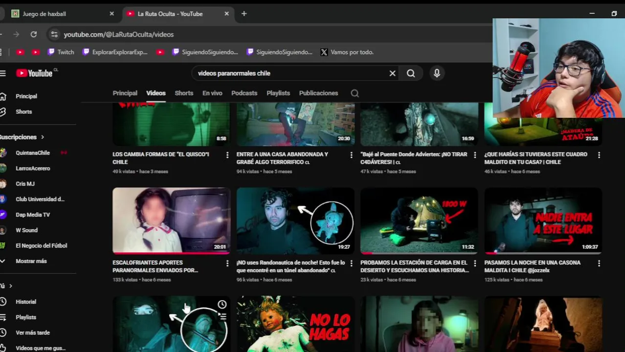Open options for ESTACIÓN DE CARGA video
The image size is (625, 352).
pos(475,264)
